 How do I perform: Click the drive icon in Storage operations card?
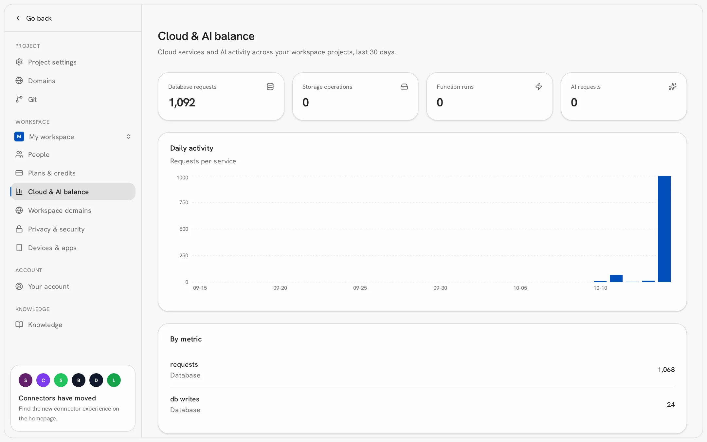click(404, 87)
